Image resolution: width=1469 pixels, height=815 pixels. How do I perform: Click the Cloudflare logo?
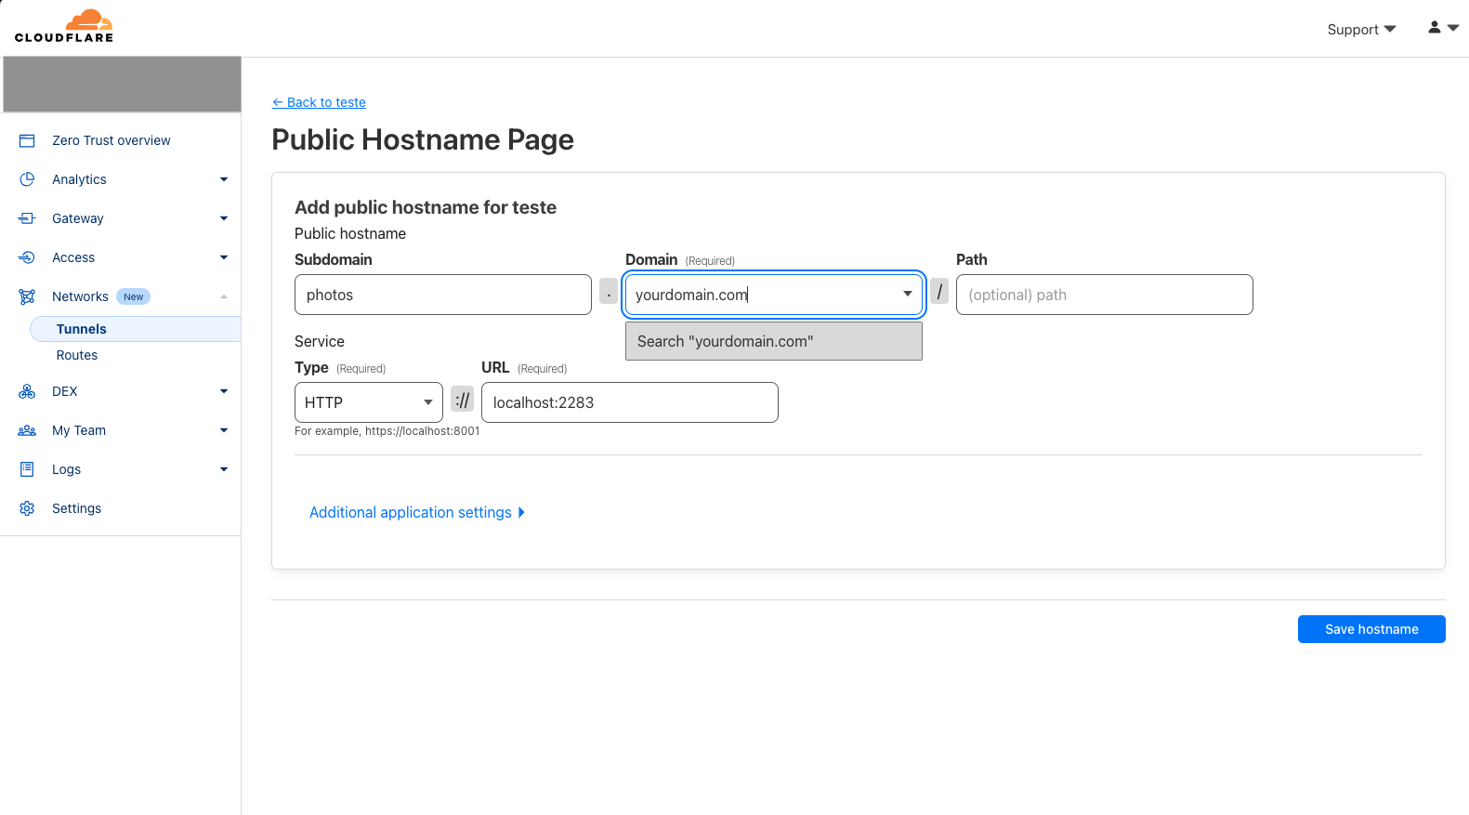64,26
